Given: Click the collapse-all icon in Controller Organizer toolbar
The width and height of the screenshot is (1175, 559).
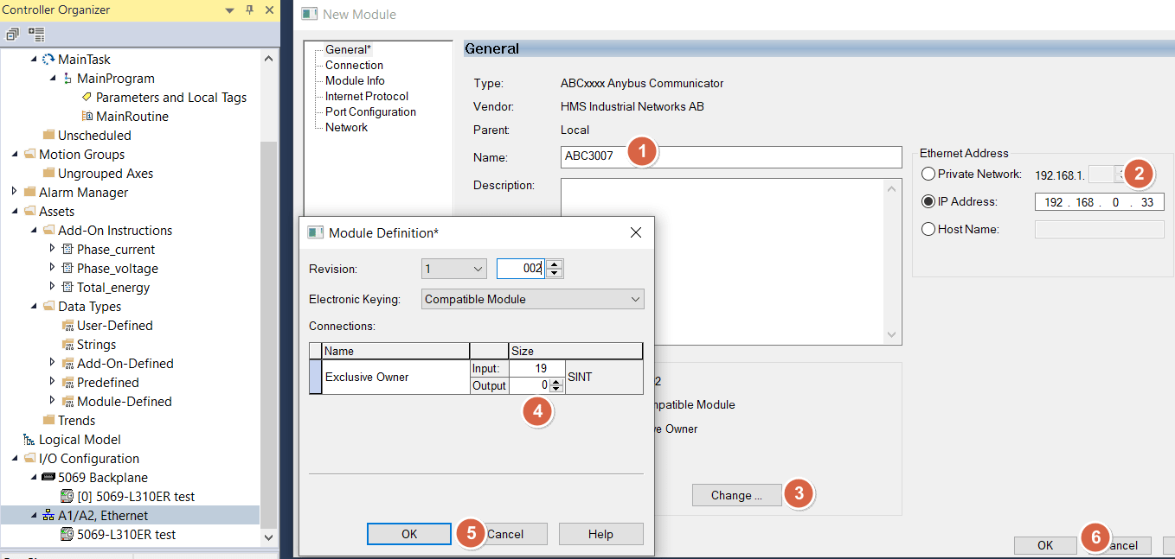Looking at the screenshot, I should (x=12, y=35).
